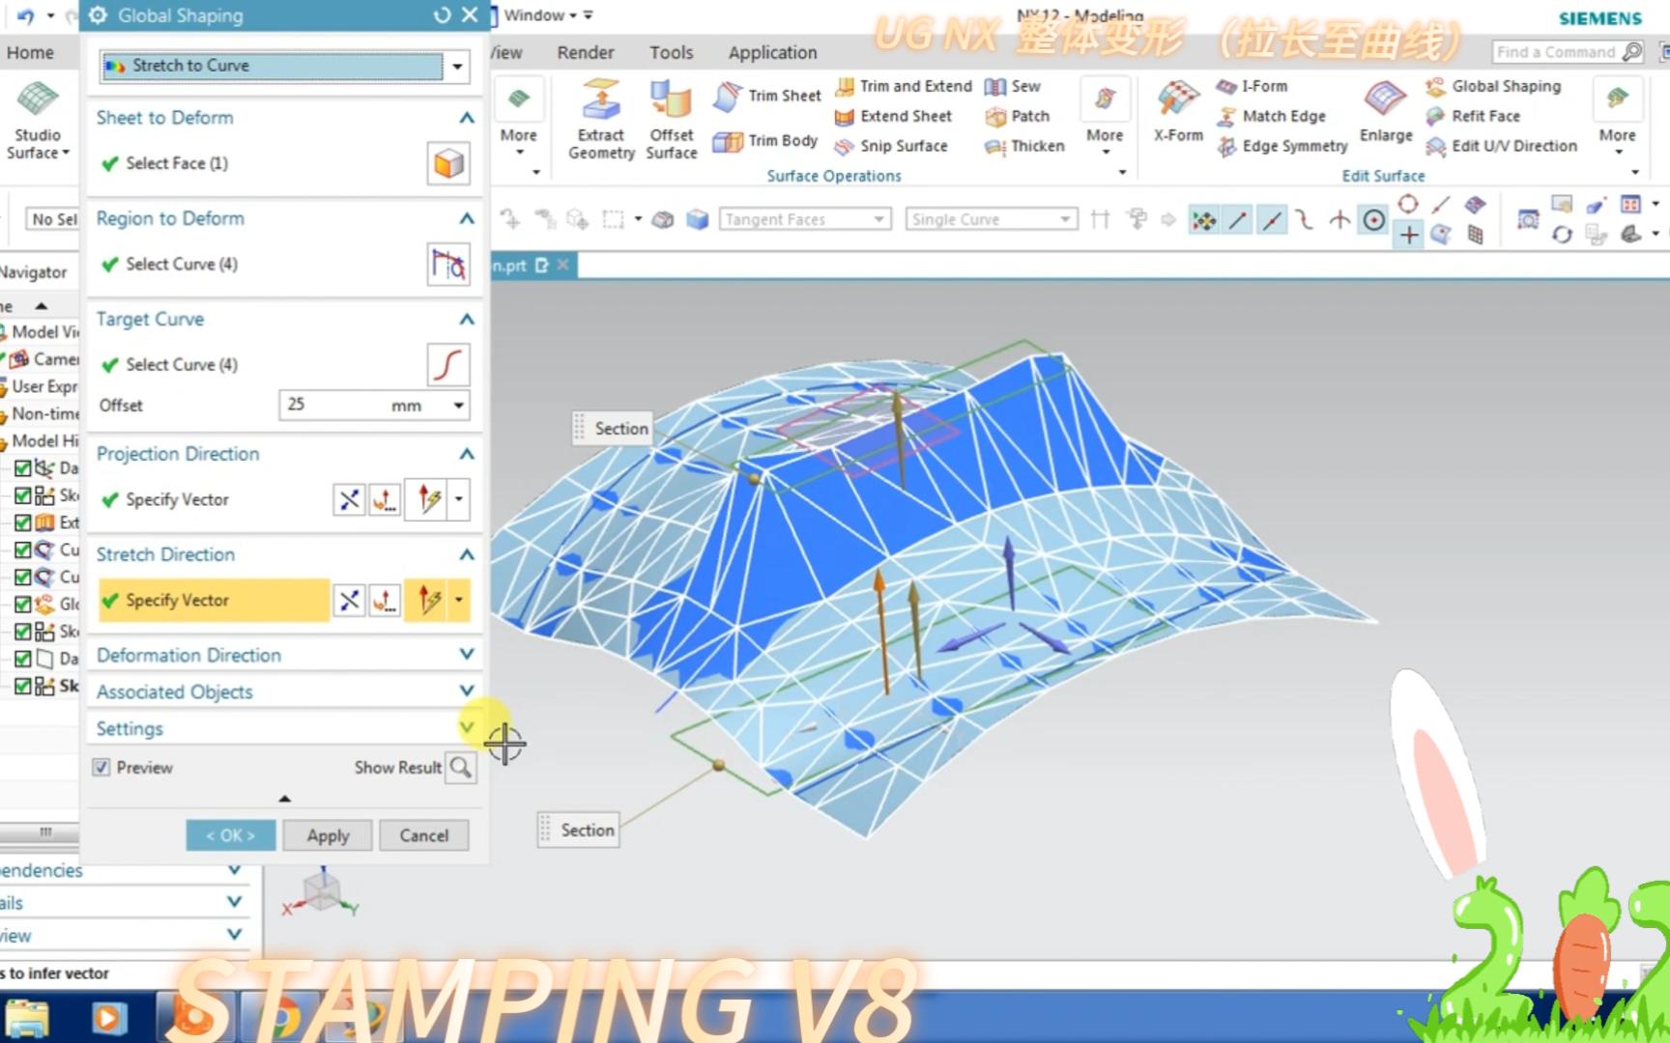1670x1043 pixels.
Task: Collapse the Target Curve section
Action: [x=467, y=319]
